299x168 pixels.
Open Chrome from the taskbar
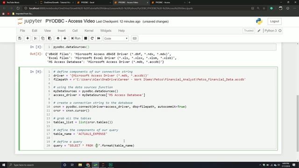click(x=88, y=165)
